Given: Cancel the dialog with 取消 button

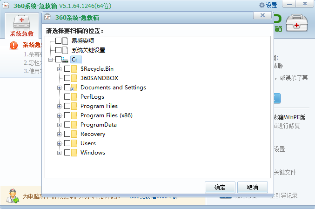Looking at the screenshot, I should pos(253,187).
